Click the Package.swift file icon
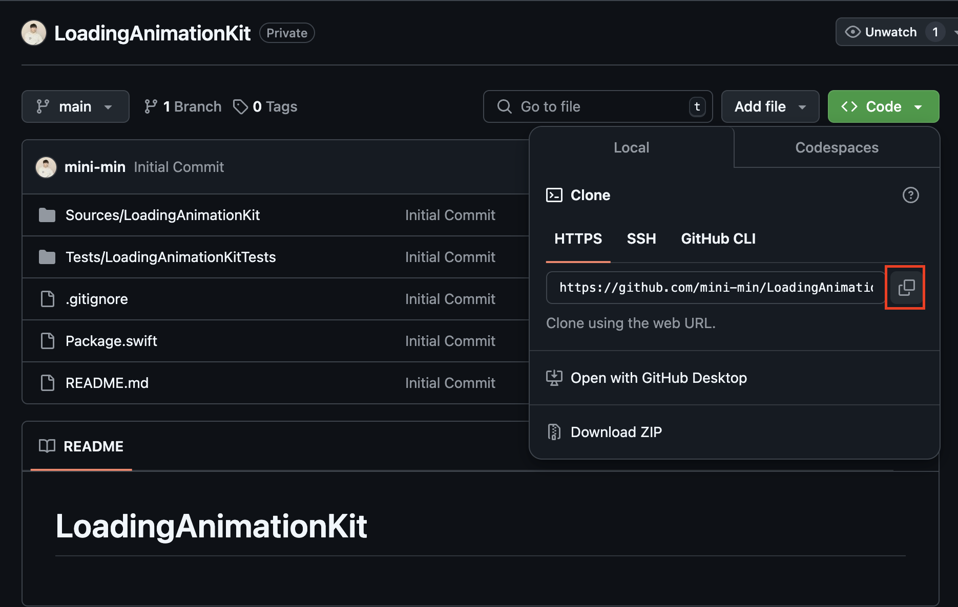The width and height of the screenshot is (958, 607). (x=47, y=341)
